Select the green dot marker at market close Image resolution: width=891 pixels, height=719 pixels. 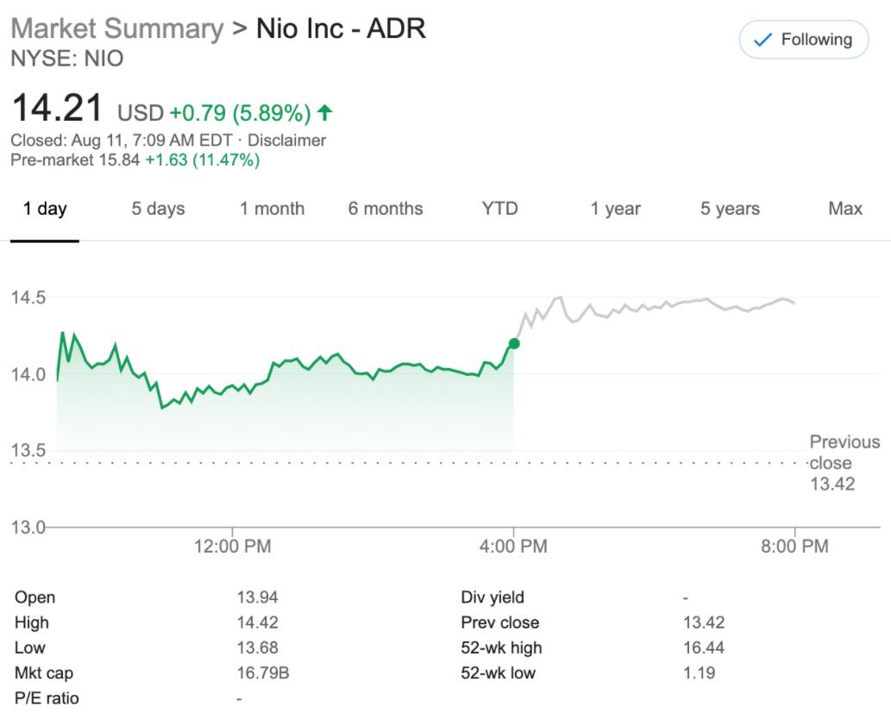(x=513, y=342)
